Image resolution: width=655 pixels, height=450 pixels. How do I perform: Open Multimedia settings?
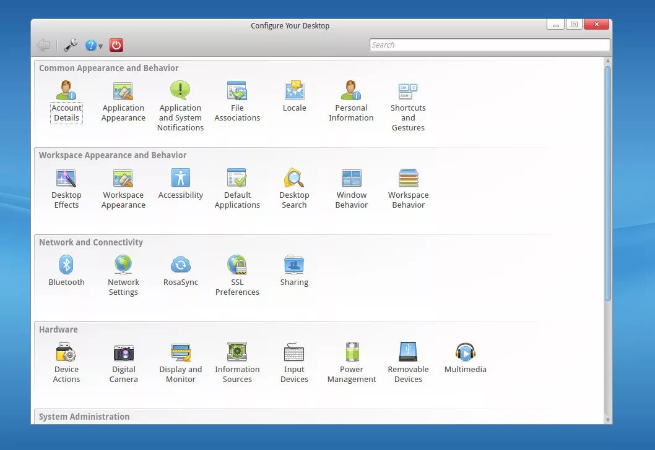coord(466,359)
